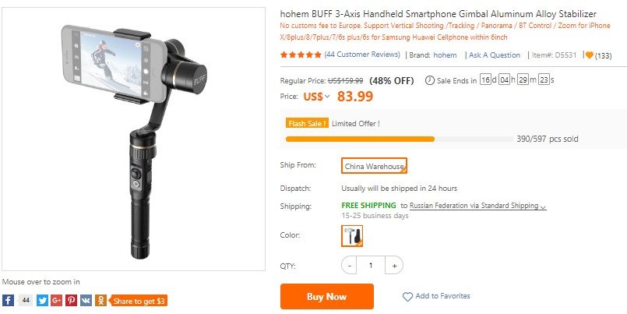Open the hohem brand link

(x=446, y=55)
